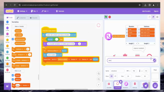Open variable dropdown in set idrelacion block

point(19,49)
